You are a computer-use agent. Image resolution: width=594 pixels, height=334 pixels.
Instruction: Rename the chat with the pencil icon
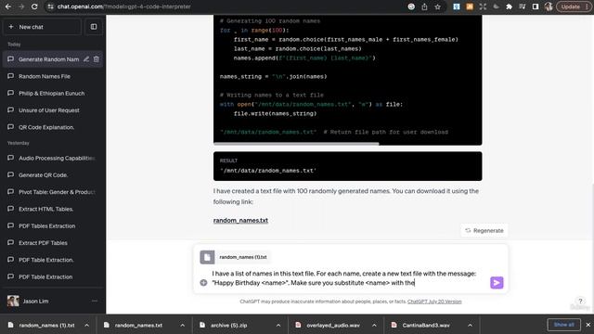[86, 59]
